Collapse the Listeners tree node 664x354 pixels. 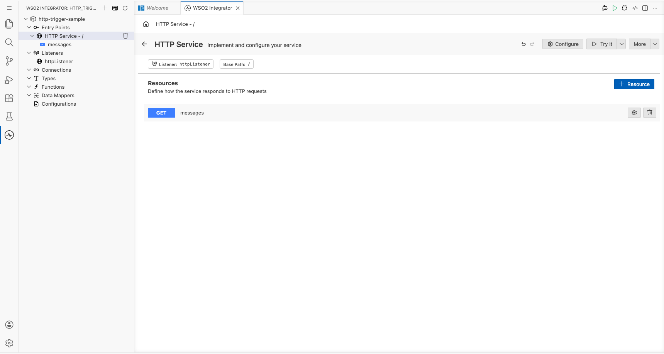[x=29, y=53]
